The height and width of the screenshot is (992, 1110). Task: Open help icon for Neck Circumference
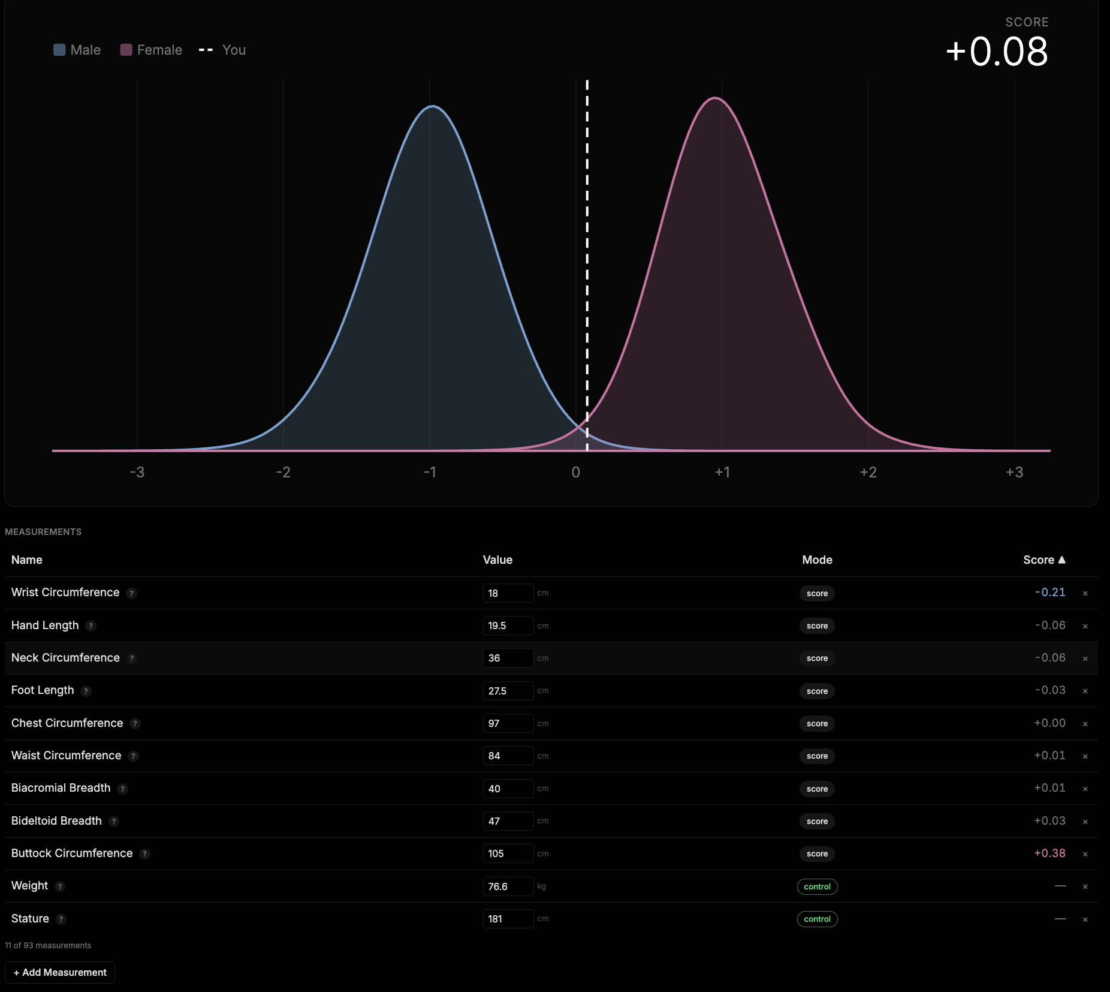pos(132,659)
